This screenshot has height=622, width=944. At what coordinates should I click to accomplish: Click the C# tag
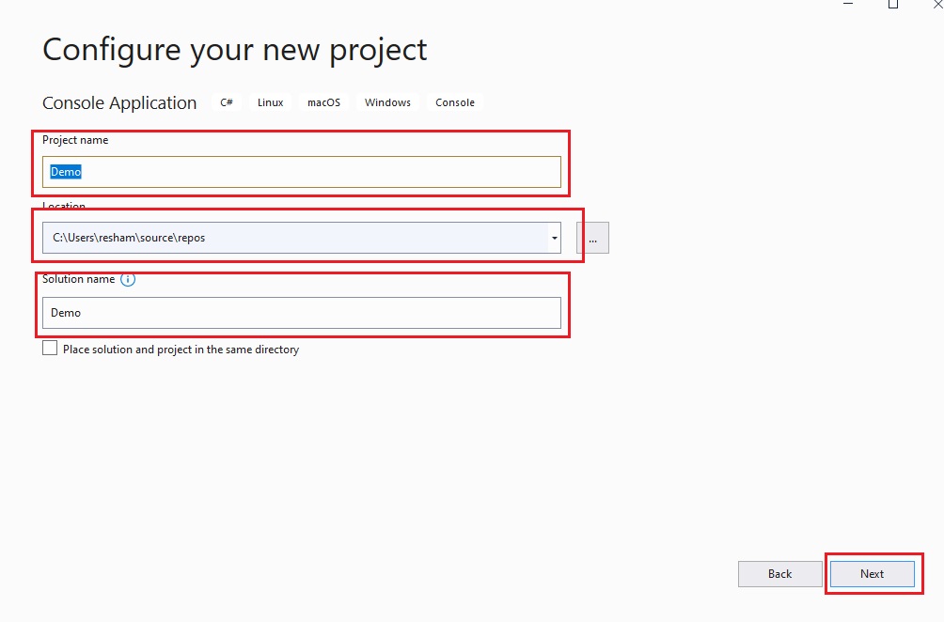tap(227, 102)
